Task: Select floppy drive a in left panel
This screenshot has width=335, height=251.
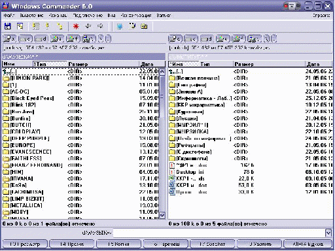Action: tap(10, 39)
